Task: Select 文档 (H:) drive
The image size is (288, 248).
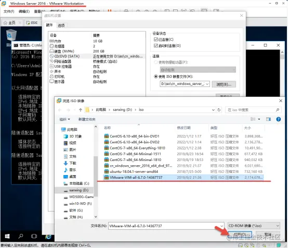Action: tap(73, 217)
